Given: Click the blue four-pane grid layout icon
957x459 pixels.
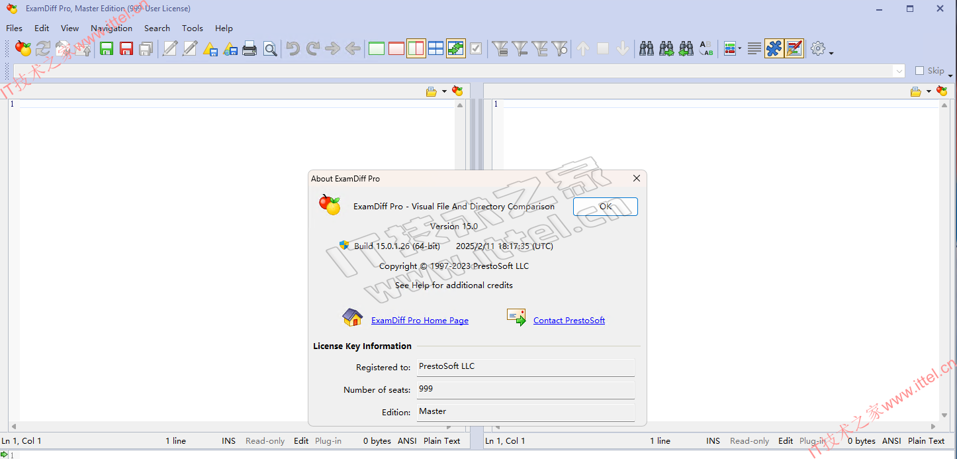Looking at the screenshot, I should (436, 48).
